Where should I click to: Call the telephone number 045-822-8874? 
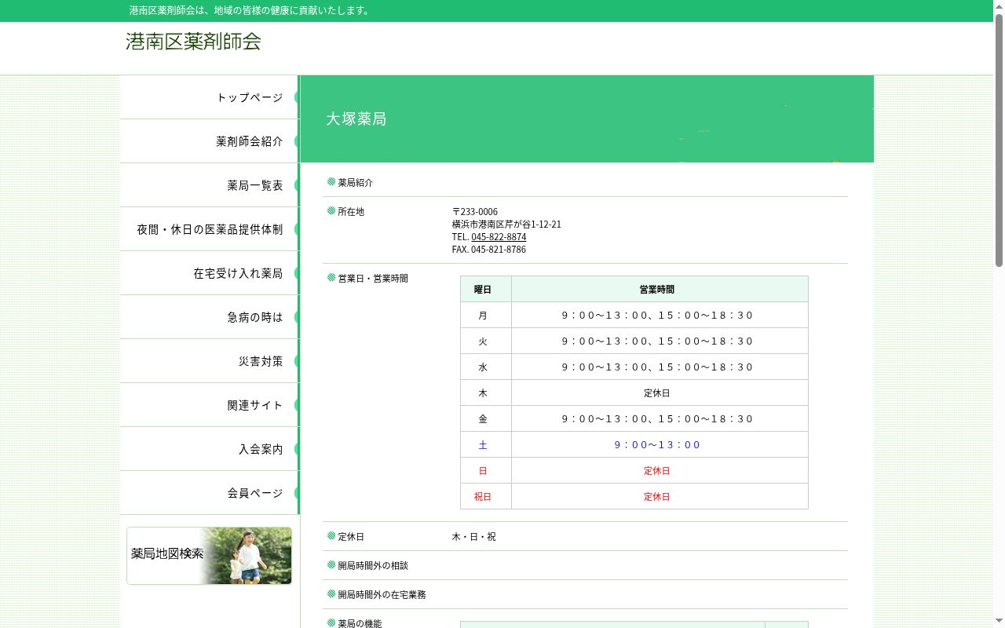(x=499, y=237)
